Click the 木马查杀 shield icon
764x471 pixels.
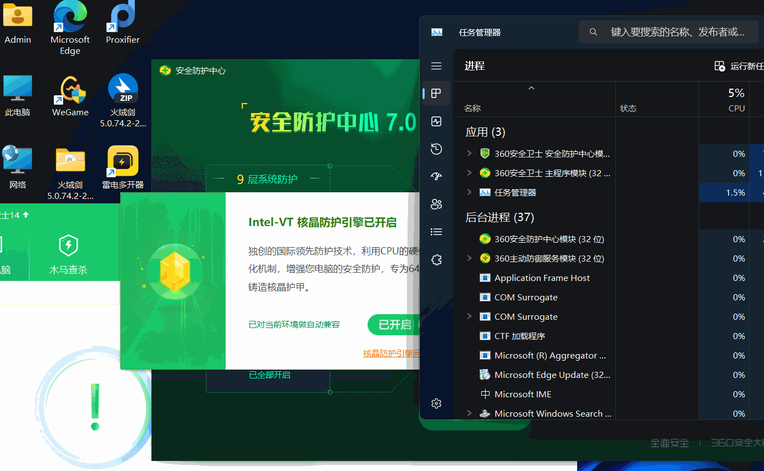(x=68, y=245)
